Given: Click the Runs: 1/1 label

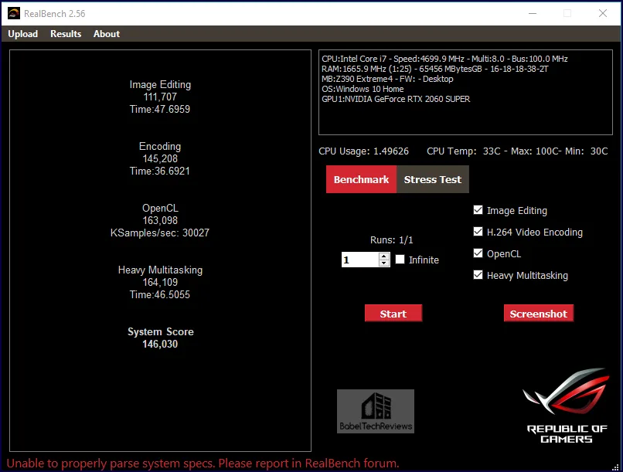Looking at the screenshot, I should 391,240.
